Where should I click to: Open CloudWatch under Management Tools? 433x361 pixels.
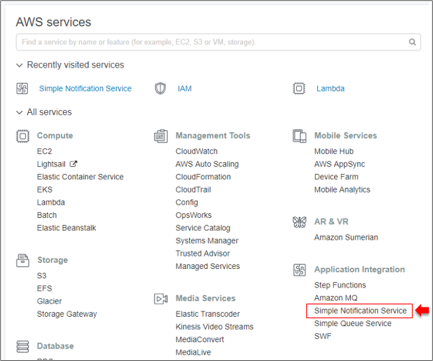coord(196,151)
